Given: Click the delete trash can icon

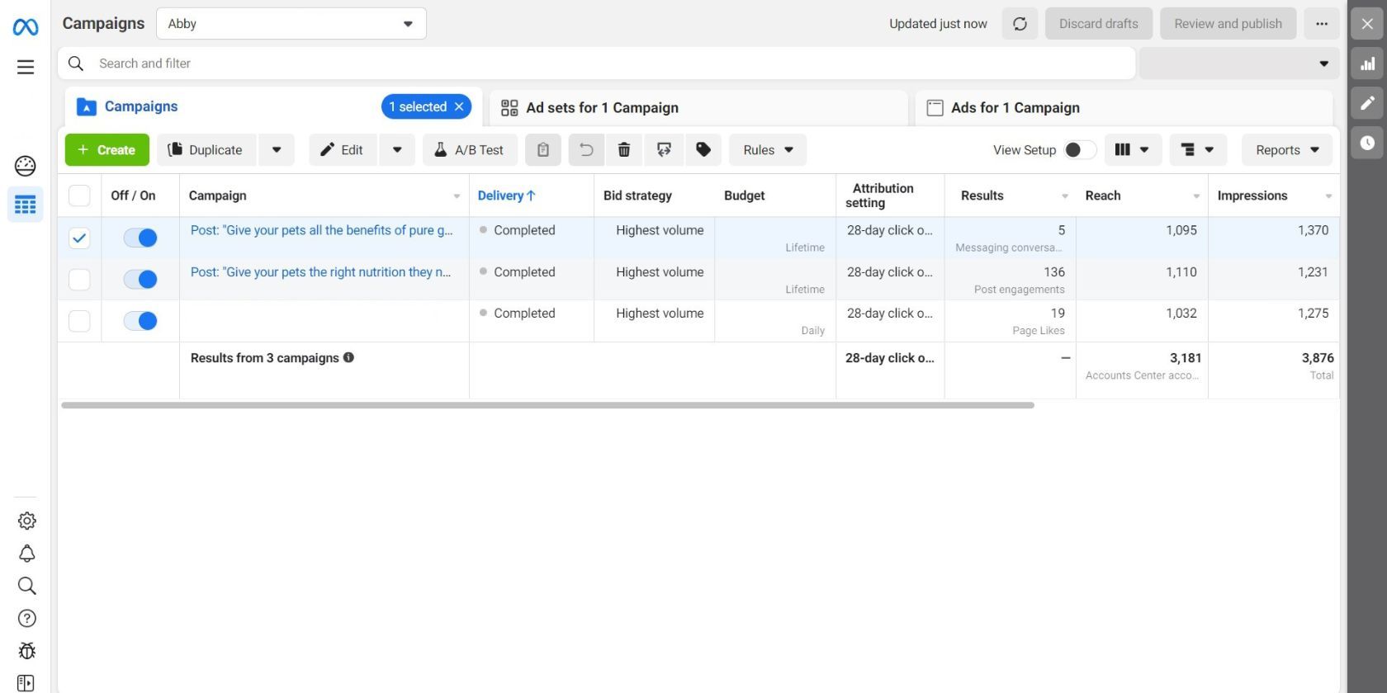Looking at the screenshot, I should 624,149.
